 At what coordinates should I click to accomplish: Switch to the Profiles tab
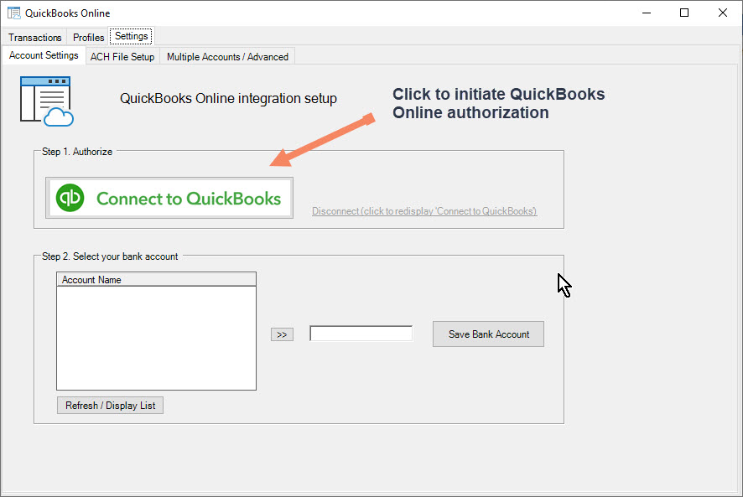pos(88,38)
